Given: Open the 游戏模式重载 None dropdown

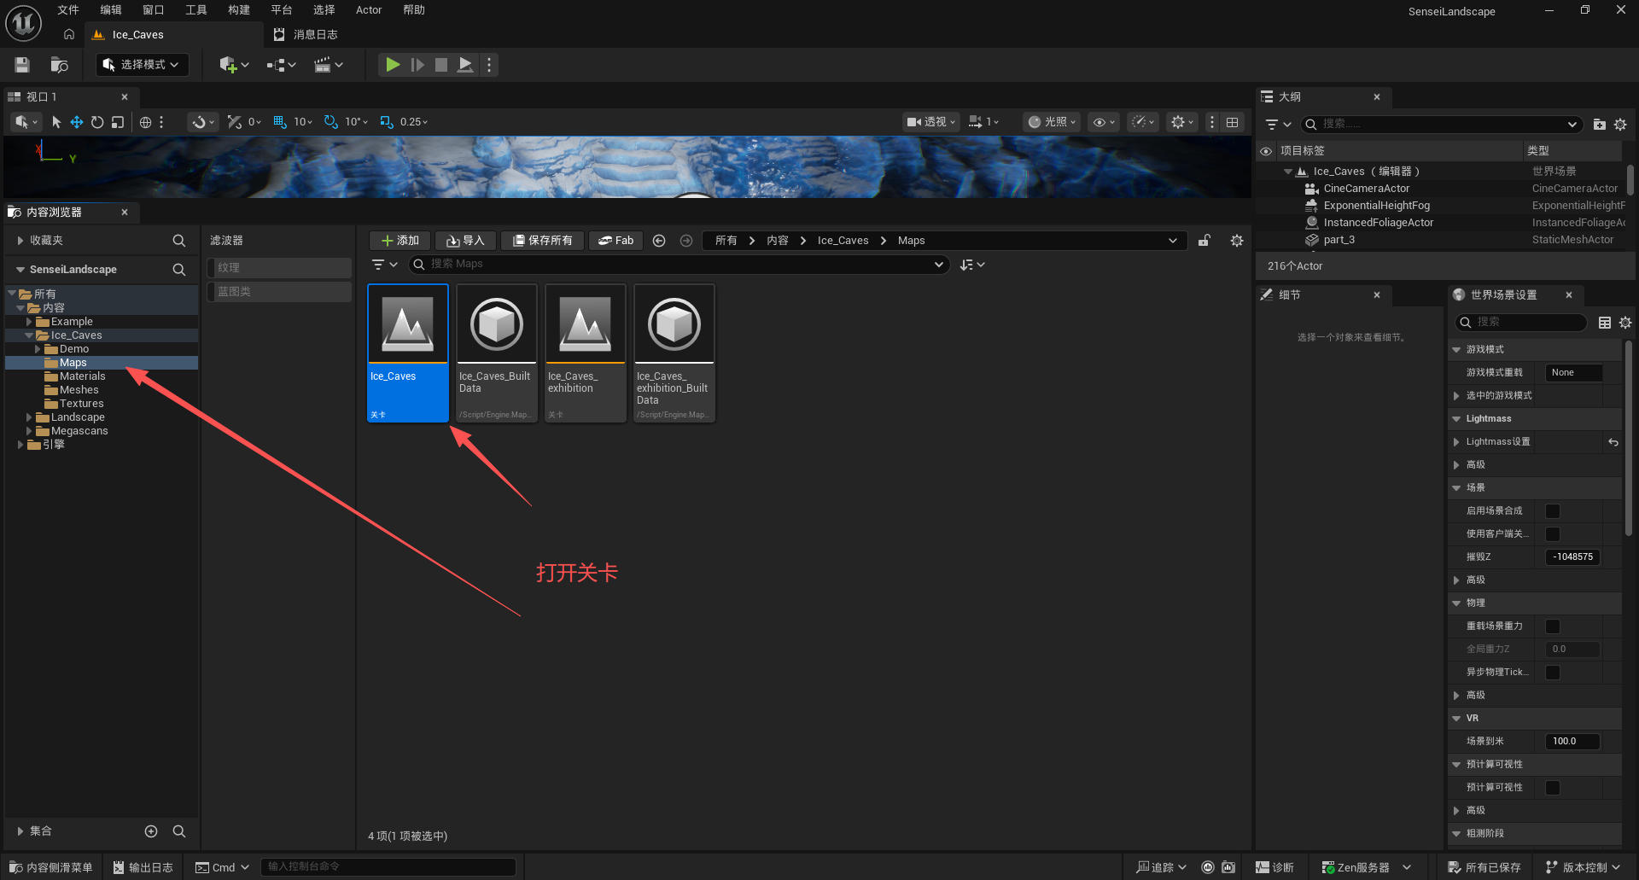Looking at the screenshot, I should point(1573,373).
